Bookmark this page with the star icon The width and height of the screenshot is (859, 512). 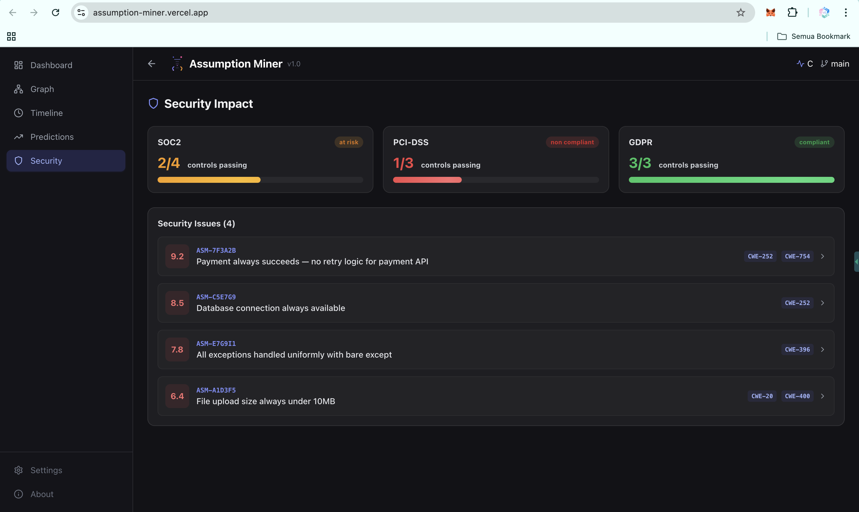tap(741, 13)
